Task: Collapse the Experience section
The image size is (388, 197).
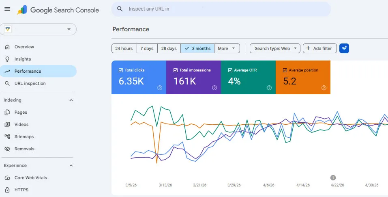Action: point(71,166)
